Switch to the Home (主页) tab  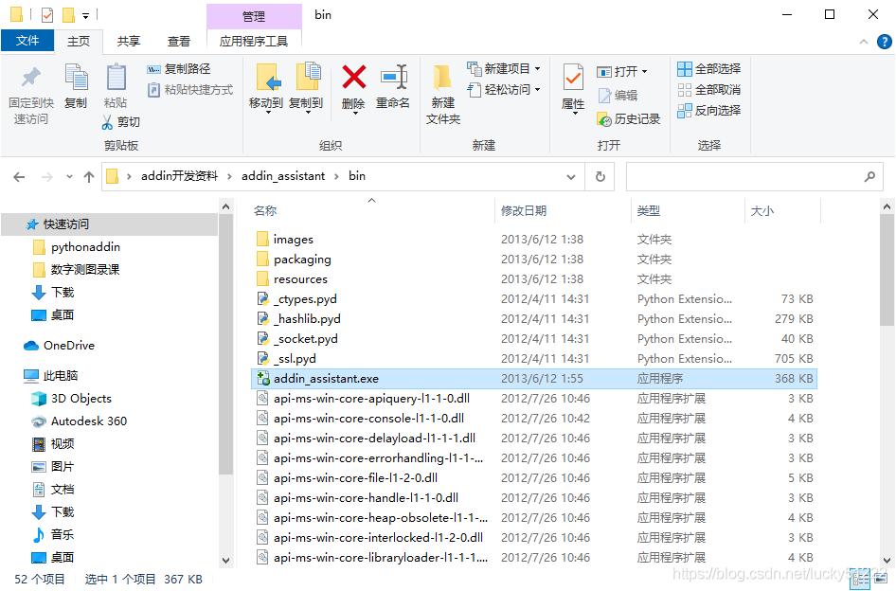pyautogui.click(x=79, y=41)
